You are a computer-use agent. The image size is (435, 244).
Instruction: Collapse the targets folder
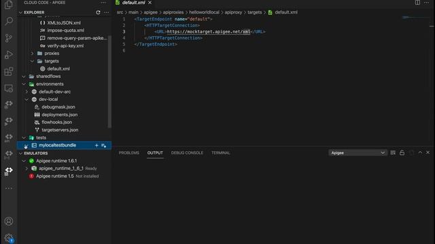click(32, 61)
